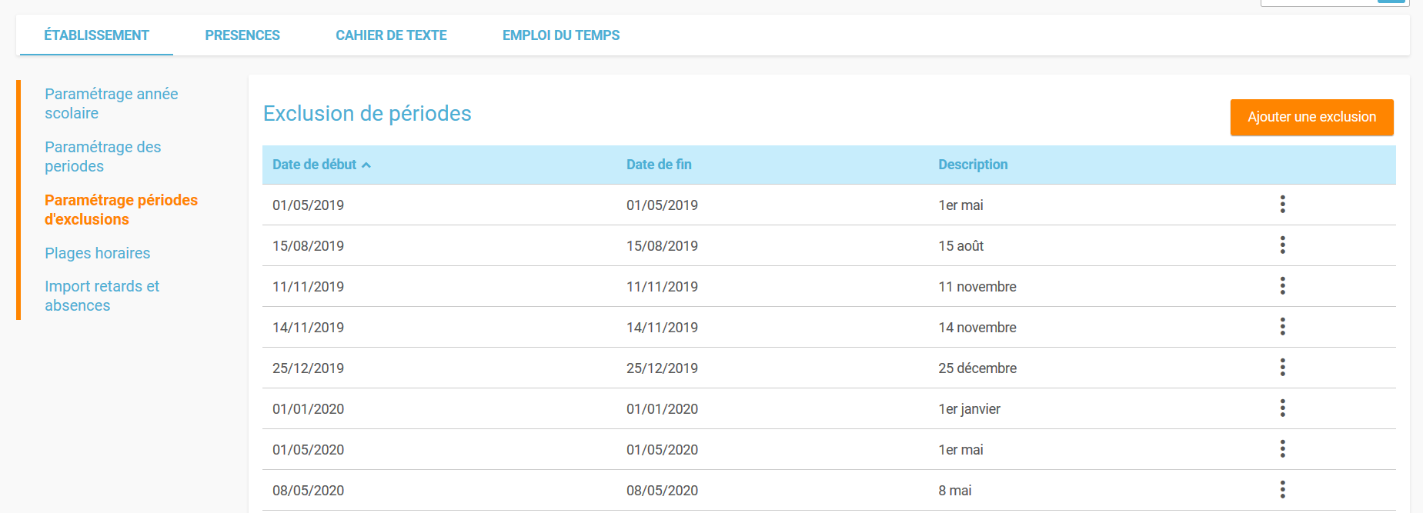Open the three-dot menu for 15 août

click(1282, 245)
